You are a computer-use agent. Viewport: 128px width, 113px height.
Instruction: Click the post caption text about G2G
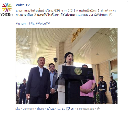tap(66, 13)
